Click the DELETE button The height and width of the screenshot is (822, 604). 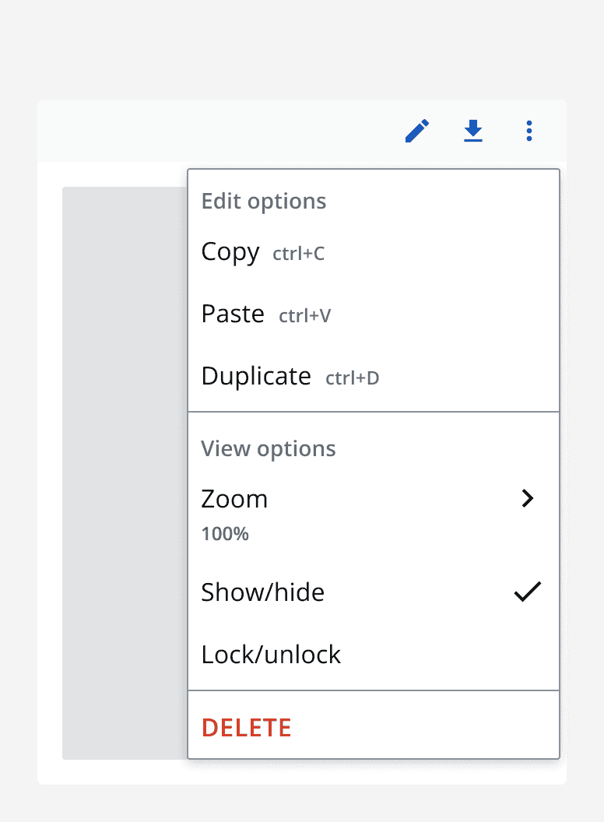(x=246, y=727)
